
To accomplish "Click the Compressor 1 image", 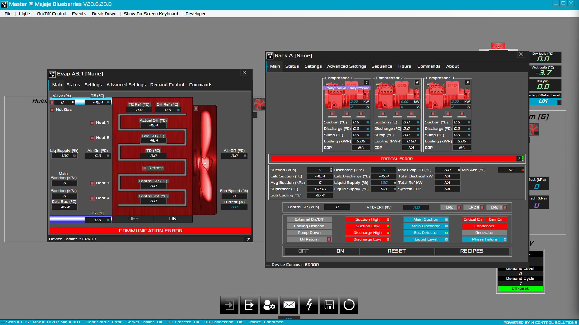I will click(347, 95).
